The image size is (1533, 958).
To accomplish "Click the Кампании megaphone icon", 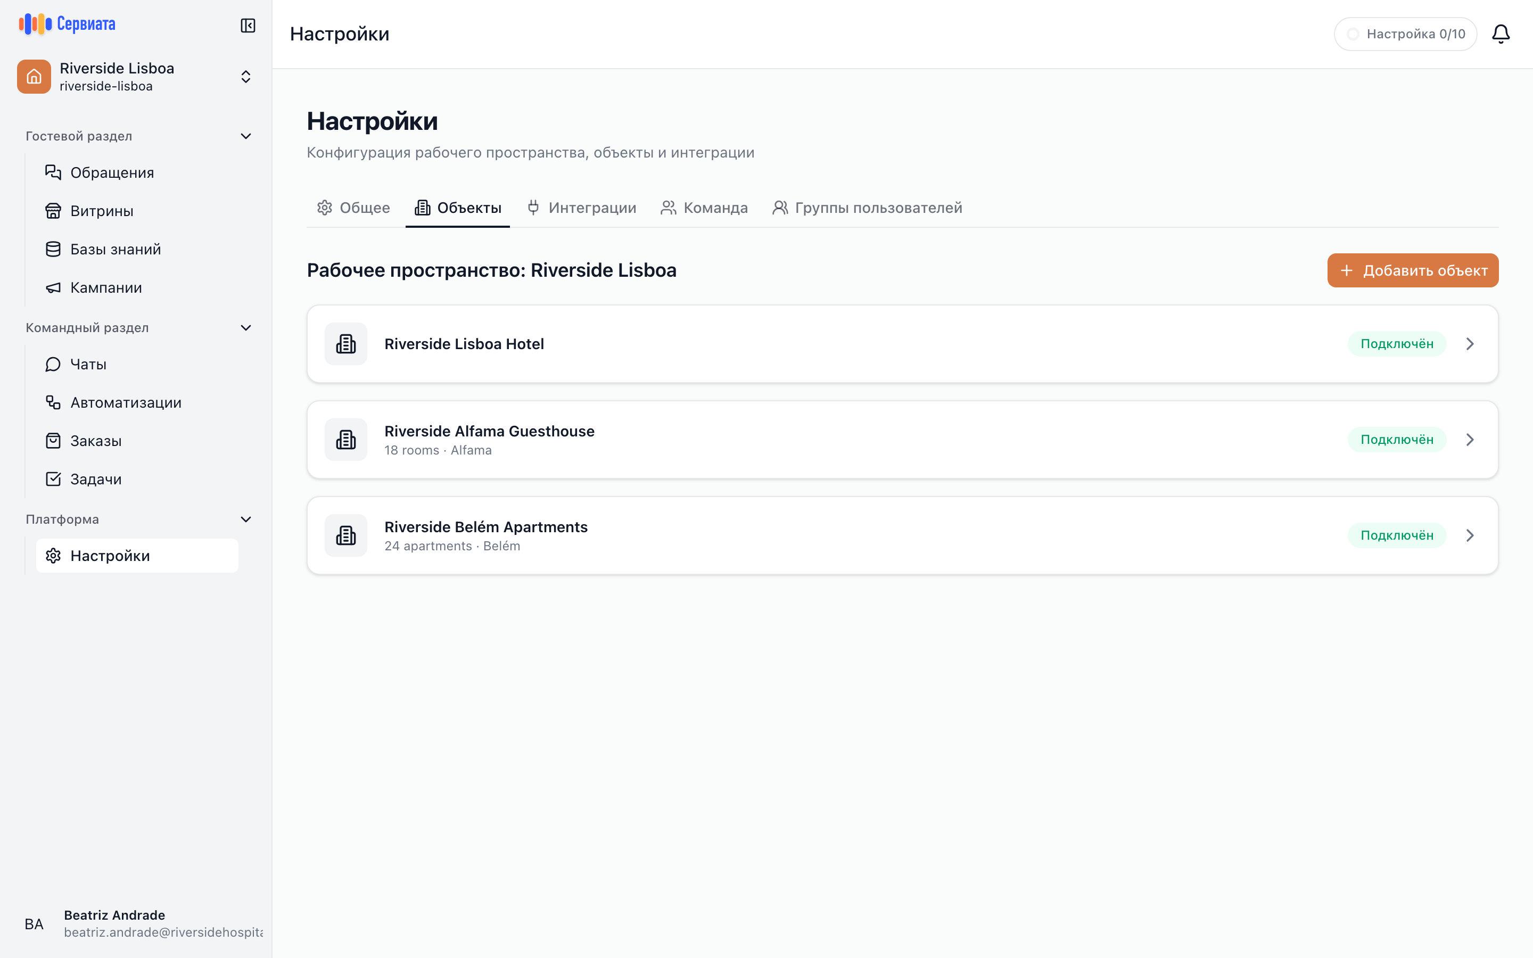I will tap(53, 287).
